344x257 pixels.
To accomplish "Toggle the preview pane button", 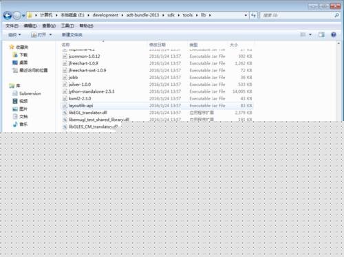I will coord(321,34).
